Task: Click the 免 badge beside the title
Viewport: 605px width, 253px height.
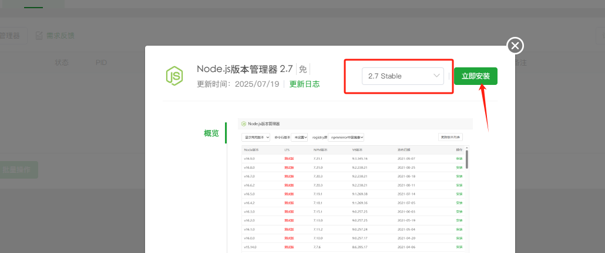Action: pos(302,69)
